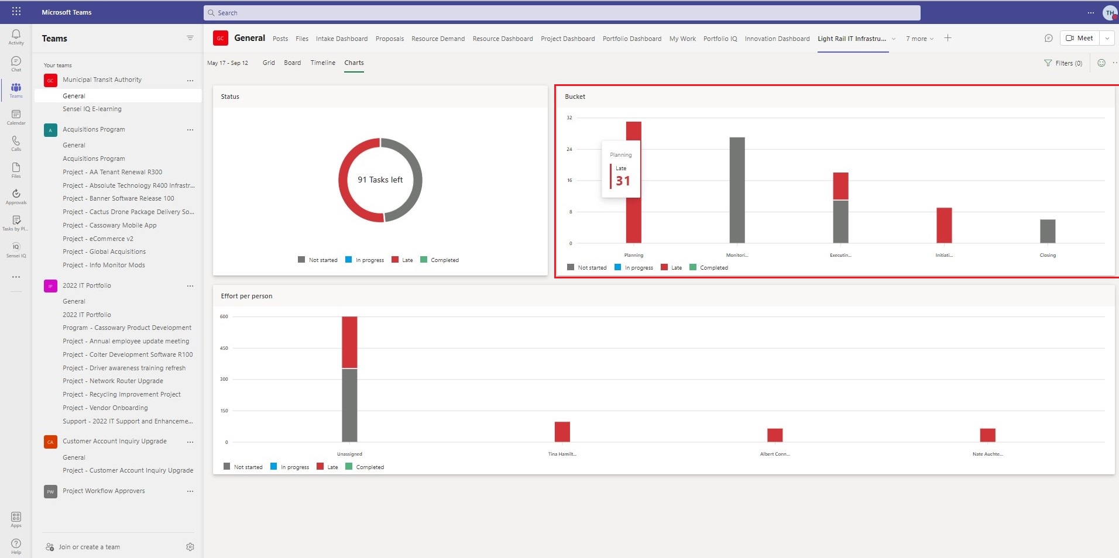Add a new tab with plus icon

(x=948, y=38)
